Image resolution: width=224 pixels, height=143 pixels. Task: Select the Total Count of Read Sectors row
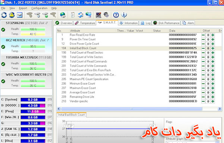point(139,53)
